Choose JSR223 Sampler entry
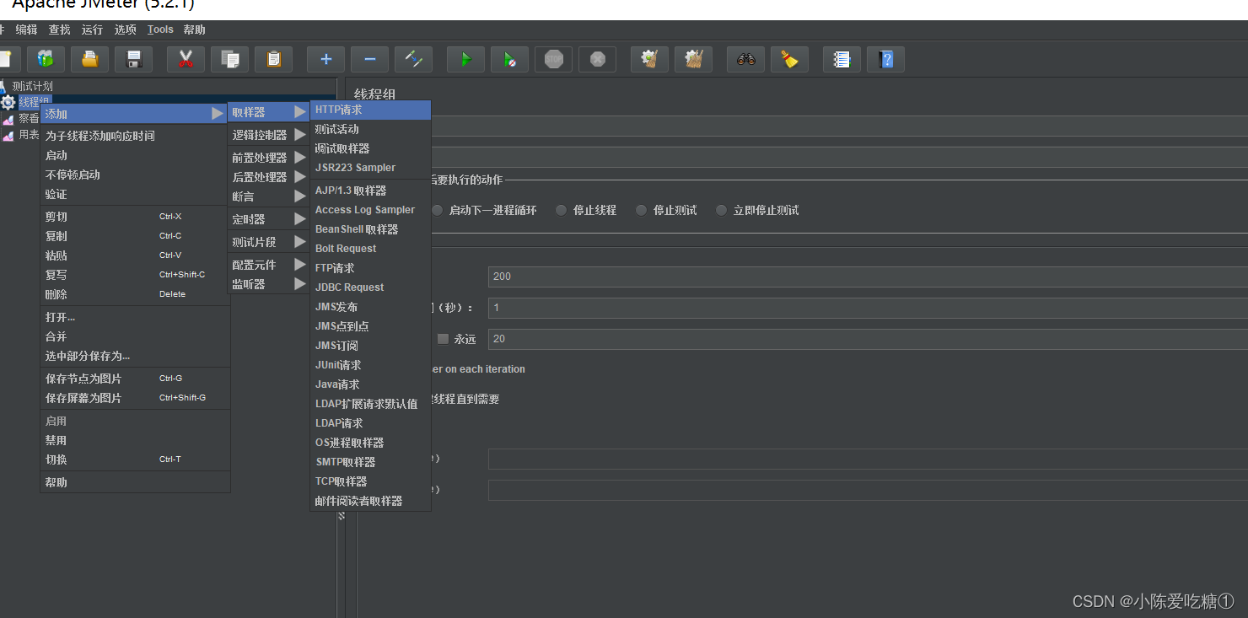This screenshot has height=618, width=1248. 371,168
